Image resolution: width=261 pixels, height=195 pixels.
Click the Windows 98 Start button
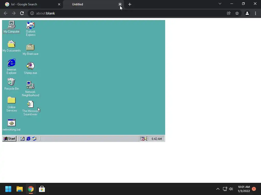[9, 139]
